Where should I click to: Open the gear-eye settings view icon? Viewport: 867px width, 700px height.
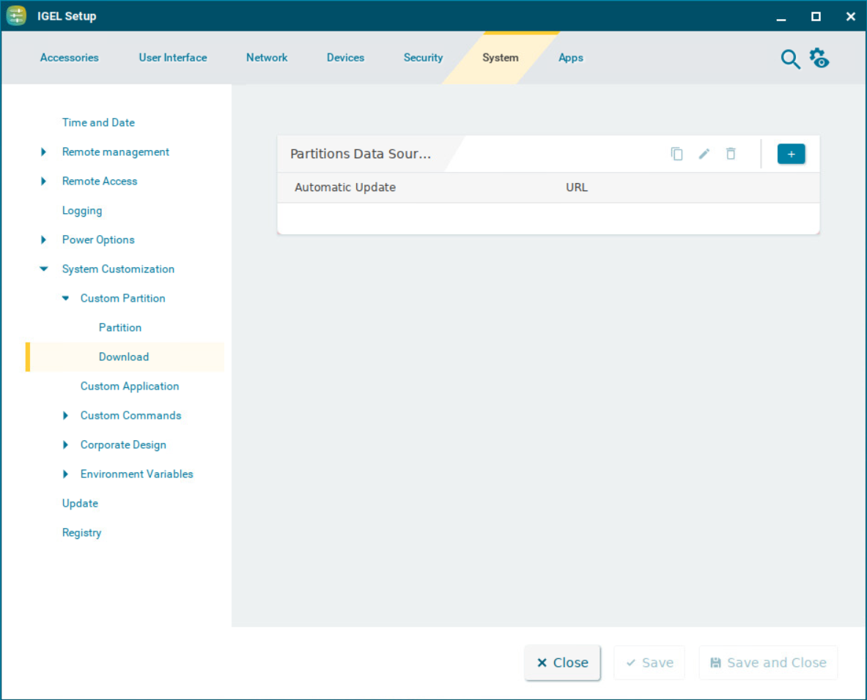(819, 58)
